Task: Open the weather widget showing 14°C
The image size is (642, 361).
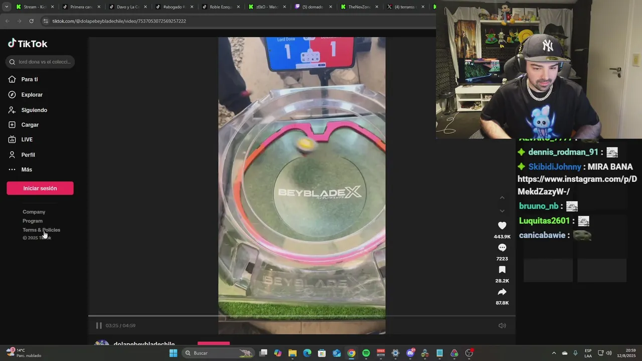Action: click(24, 353)
